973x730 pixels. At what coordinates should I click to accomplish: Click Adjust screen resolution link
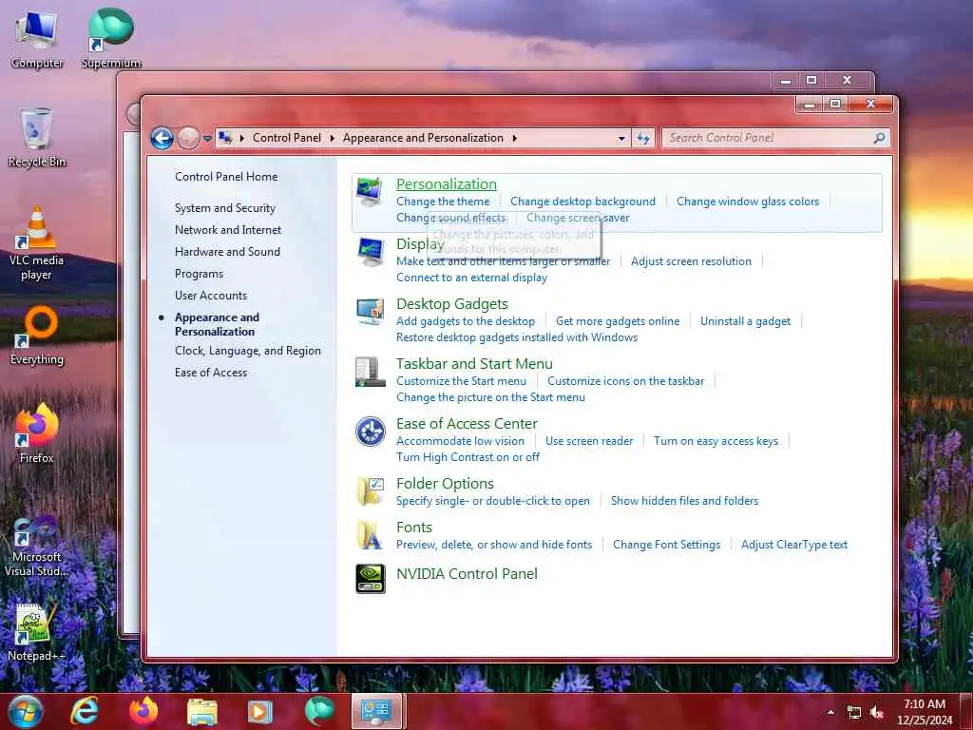click(691, 261)
